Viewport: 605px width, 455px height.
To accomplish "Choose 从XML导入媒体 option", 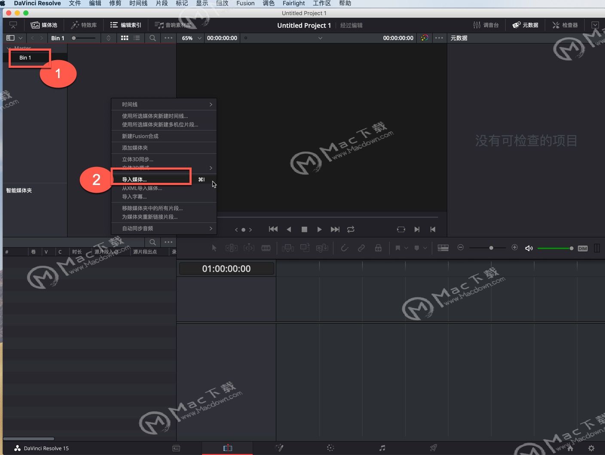I will tap(164, 188).
